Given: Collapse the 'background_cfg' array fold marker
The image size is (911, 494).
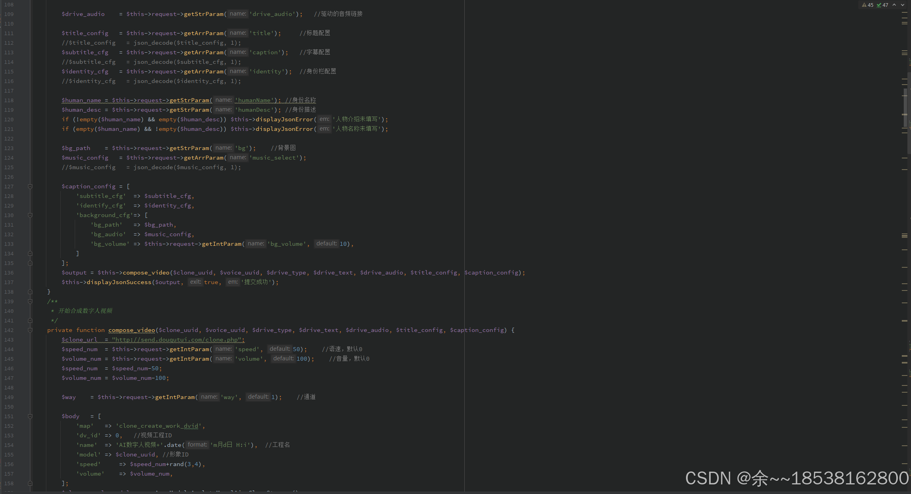Looking at the screenshot, I should click(30, 215).
